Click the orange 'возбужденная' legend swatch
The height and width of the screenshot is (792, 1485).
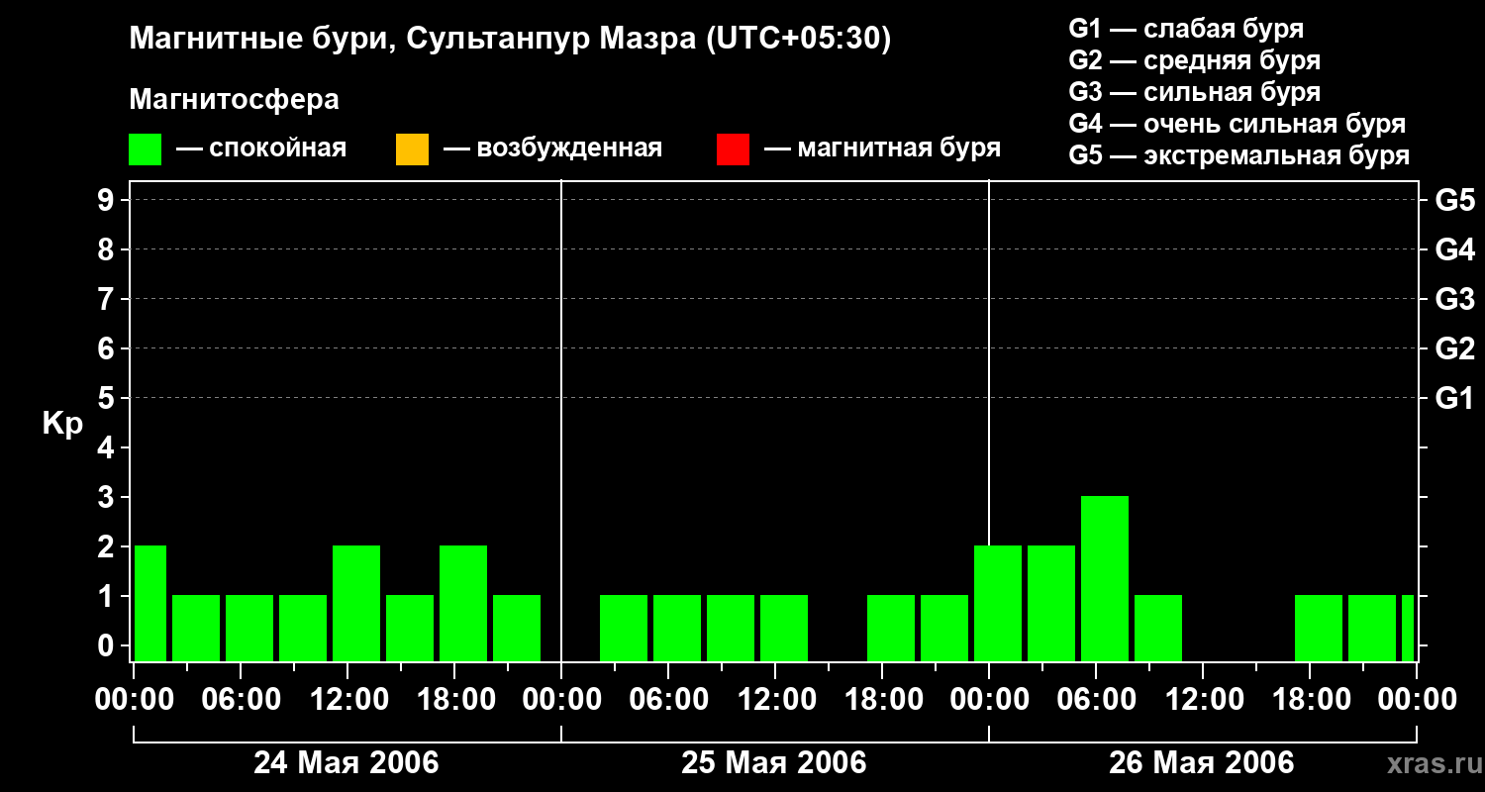(x=412, y=149)
